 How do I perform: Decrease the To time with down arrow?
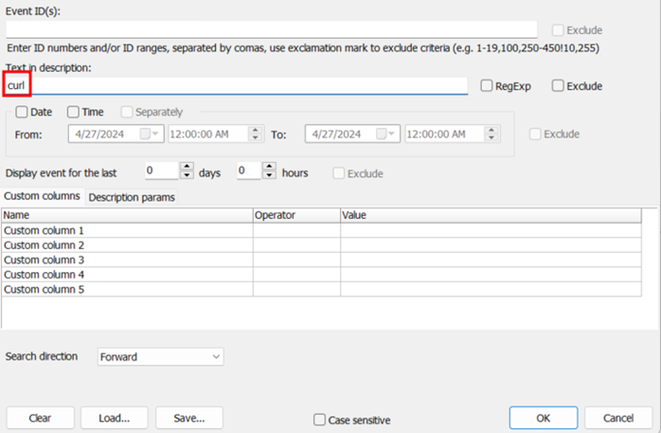pos(491,138)
